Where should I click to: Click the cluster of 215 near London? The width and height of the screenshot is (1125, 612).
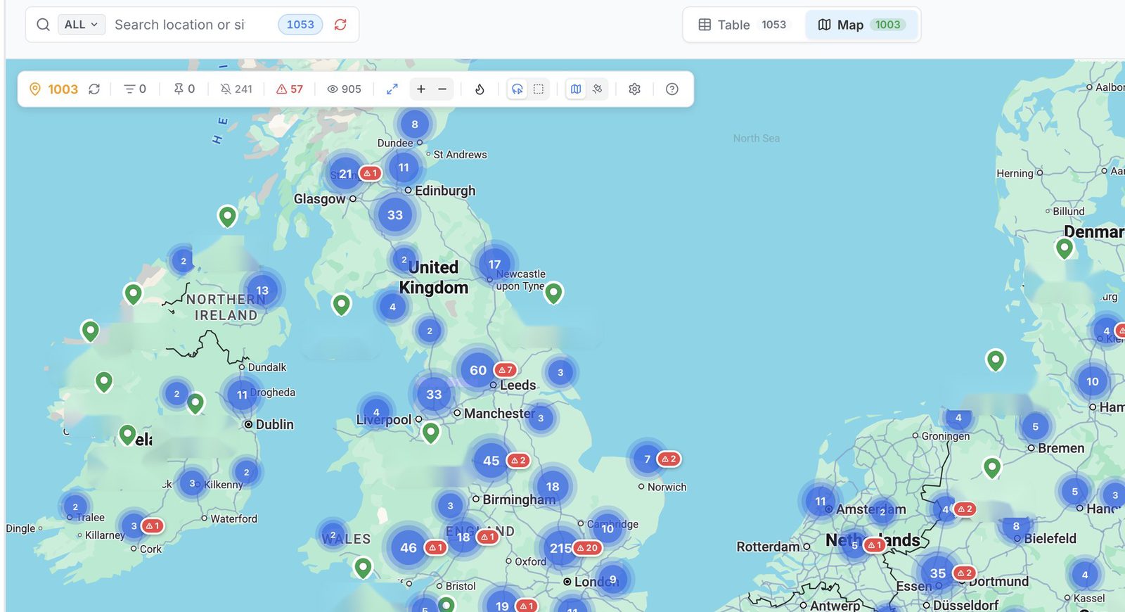[560, 548]
